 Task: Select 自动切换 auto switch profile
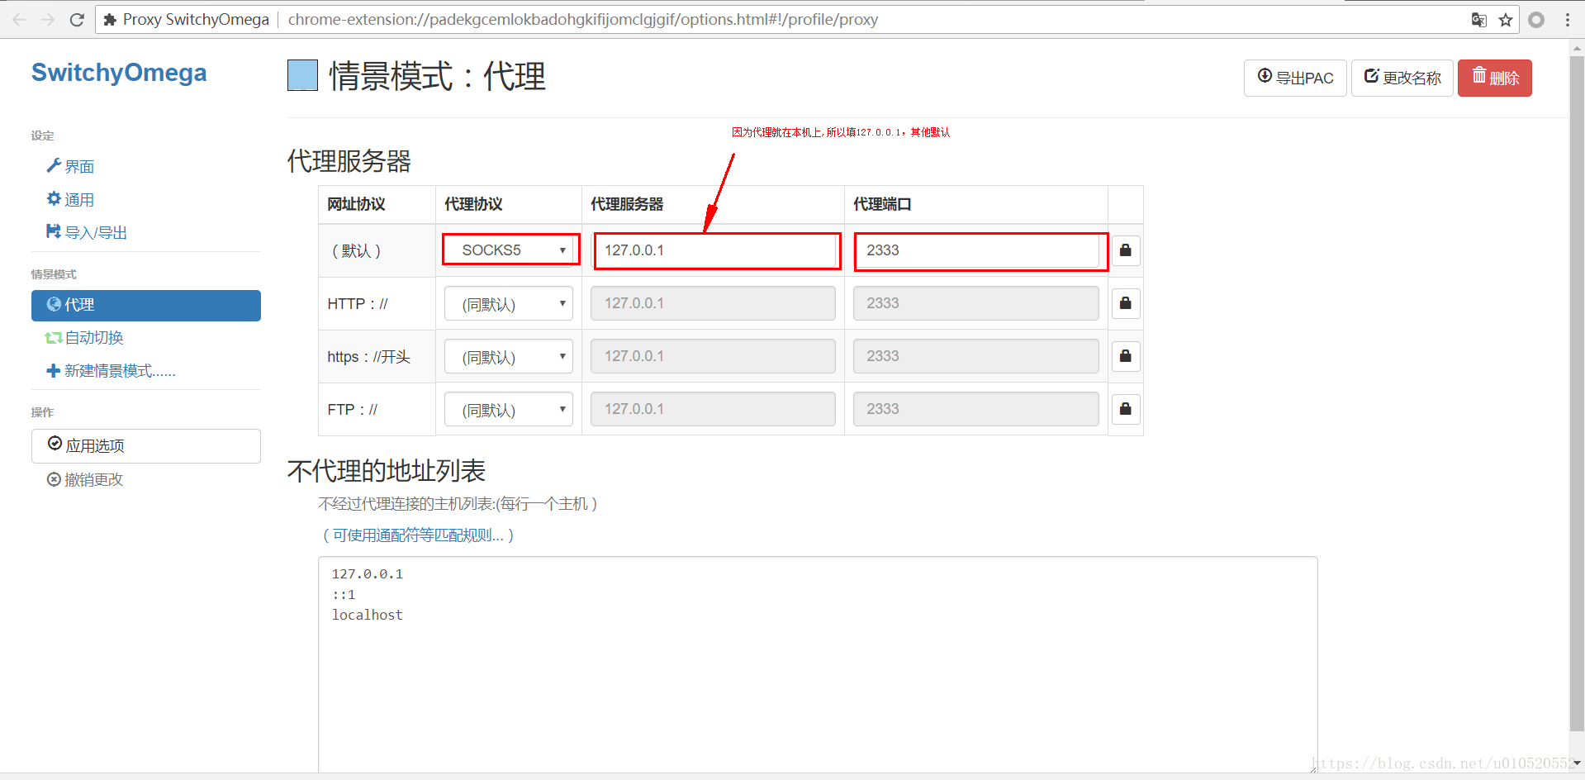click(x=84, y=337)
